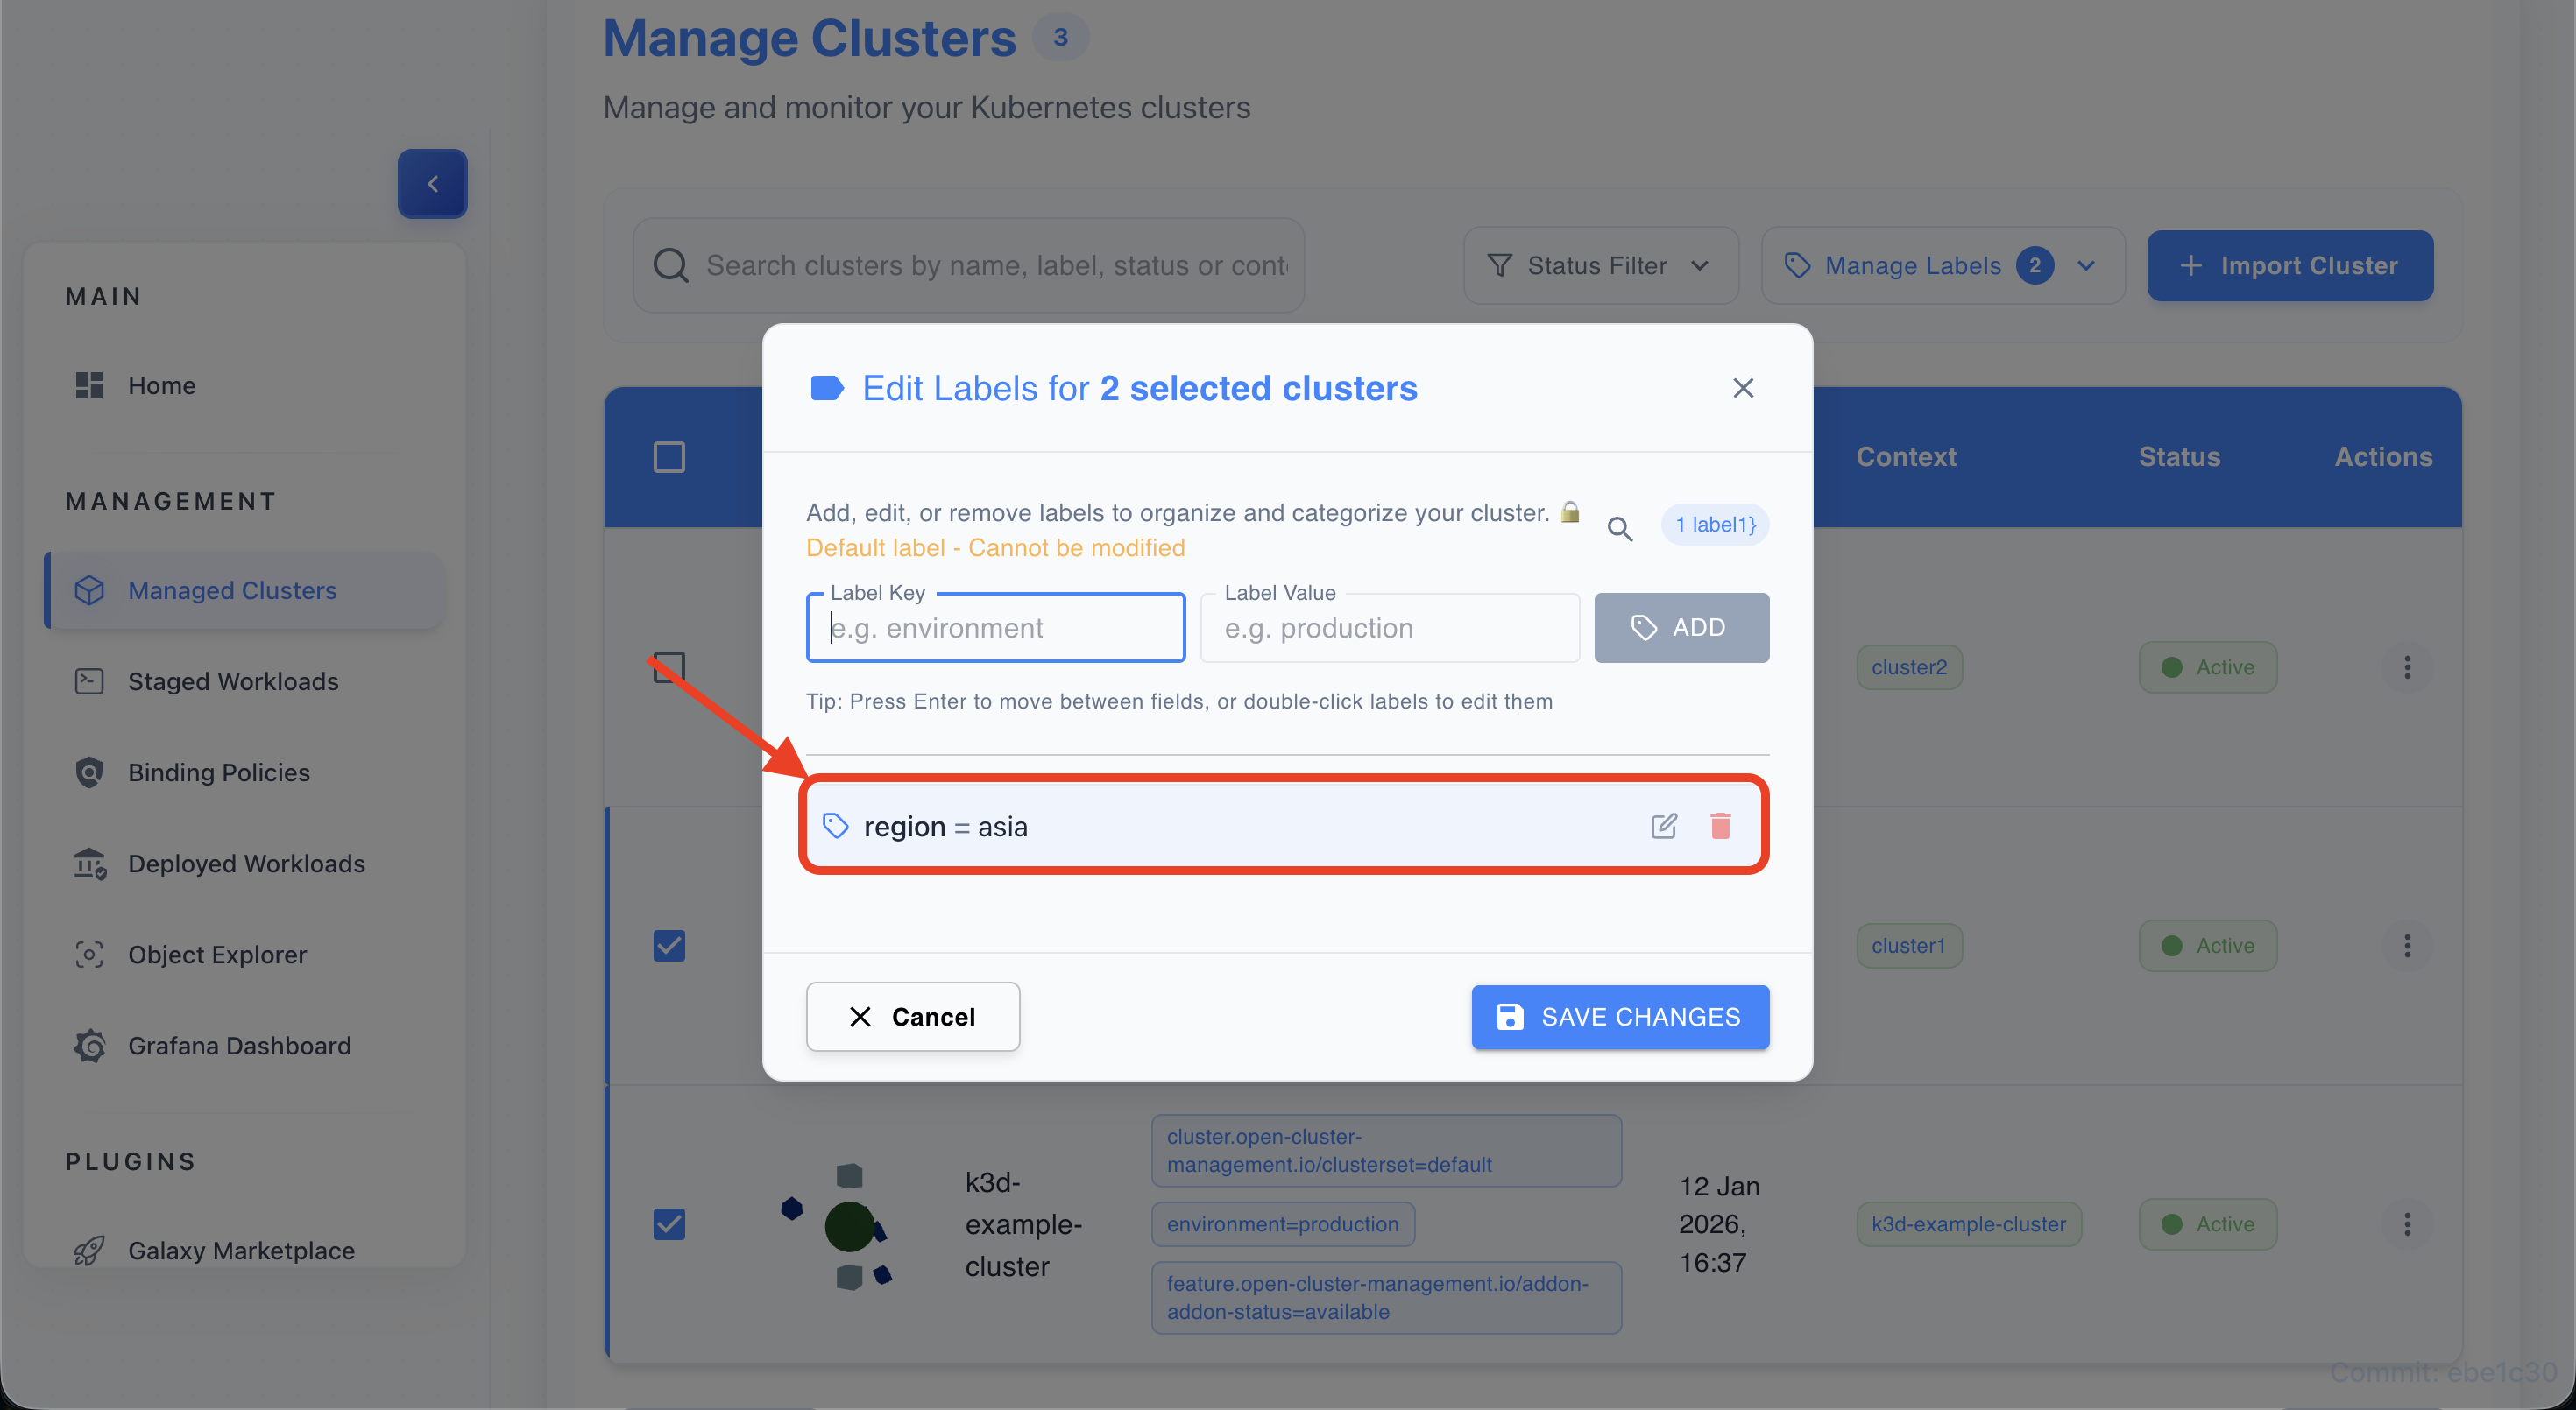Open the Object Explorer
The image size is (2576, 1410).
point(217,955)
